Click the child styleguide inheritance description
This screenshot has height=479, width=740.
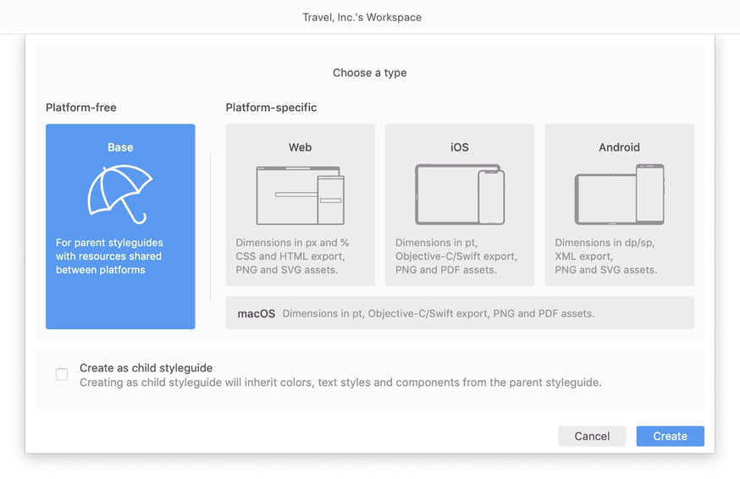(340, 383)
